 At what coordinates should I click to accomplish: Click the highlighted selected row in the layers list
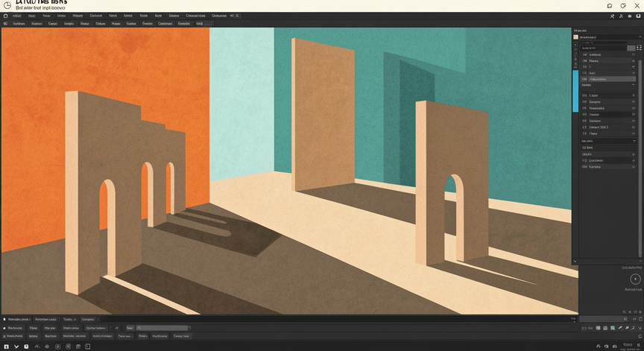click(x=608, y=79)
